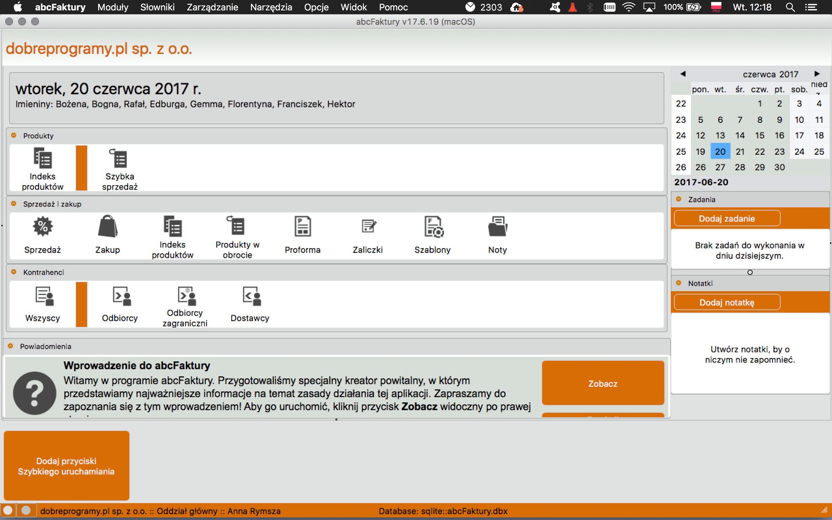Open the Dostawcy list
The image size is (832, 520).
coord(250,304)
